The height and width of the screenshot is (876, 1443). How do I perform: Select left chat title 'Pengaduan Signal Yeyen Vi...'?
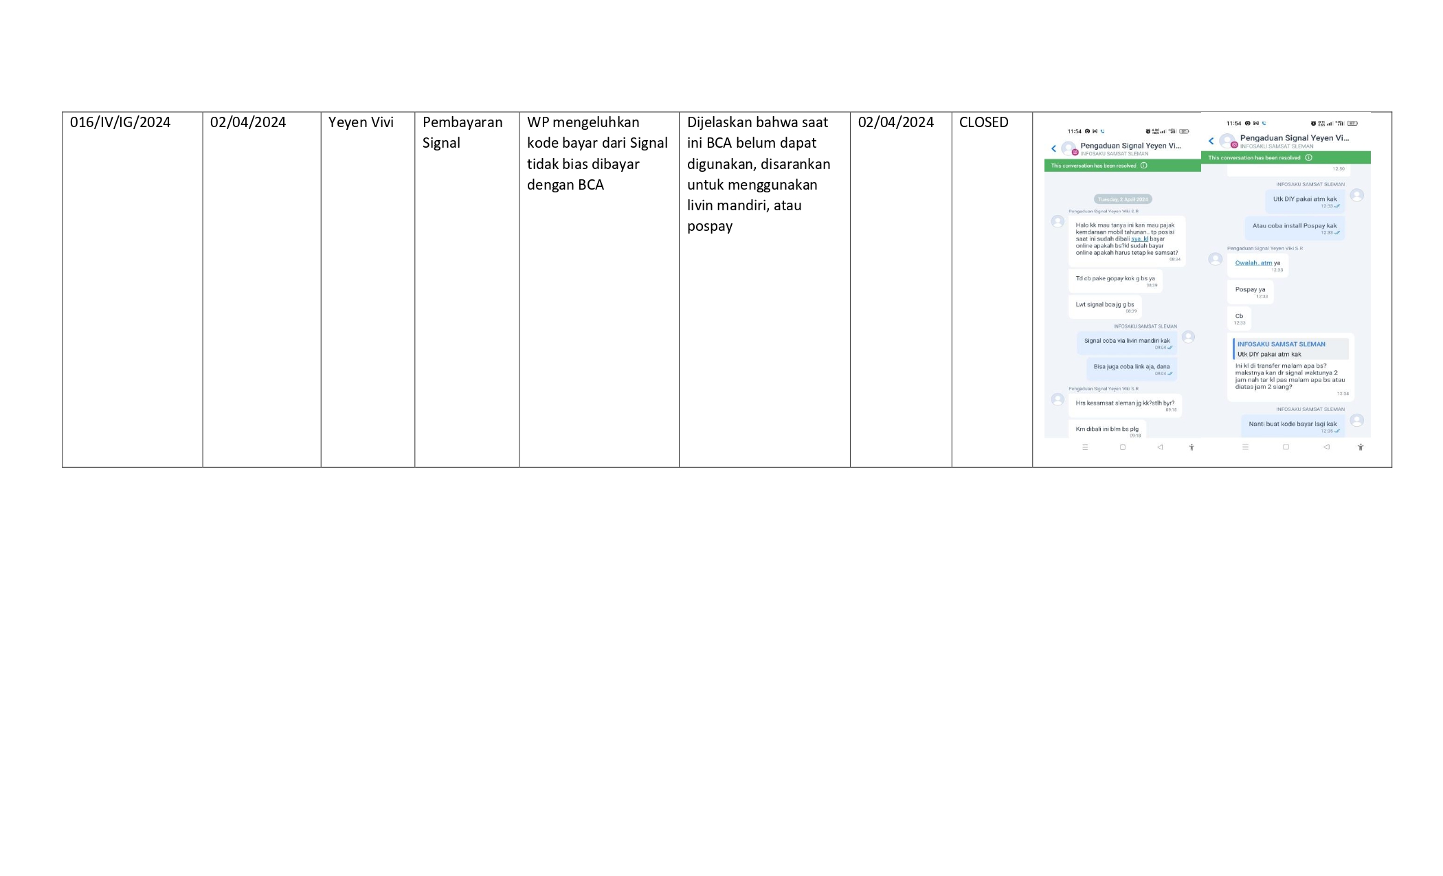click(x=1130, y=146)
